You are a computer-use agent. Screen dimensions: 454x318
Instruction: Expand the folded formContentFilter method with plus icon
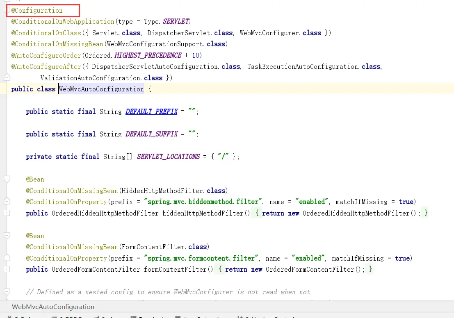pos(7,269)
